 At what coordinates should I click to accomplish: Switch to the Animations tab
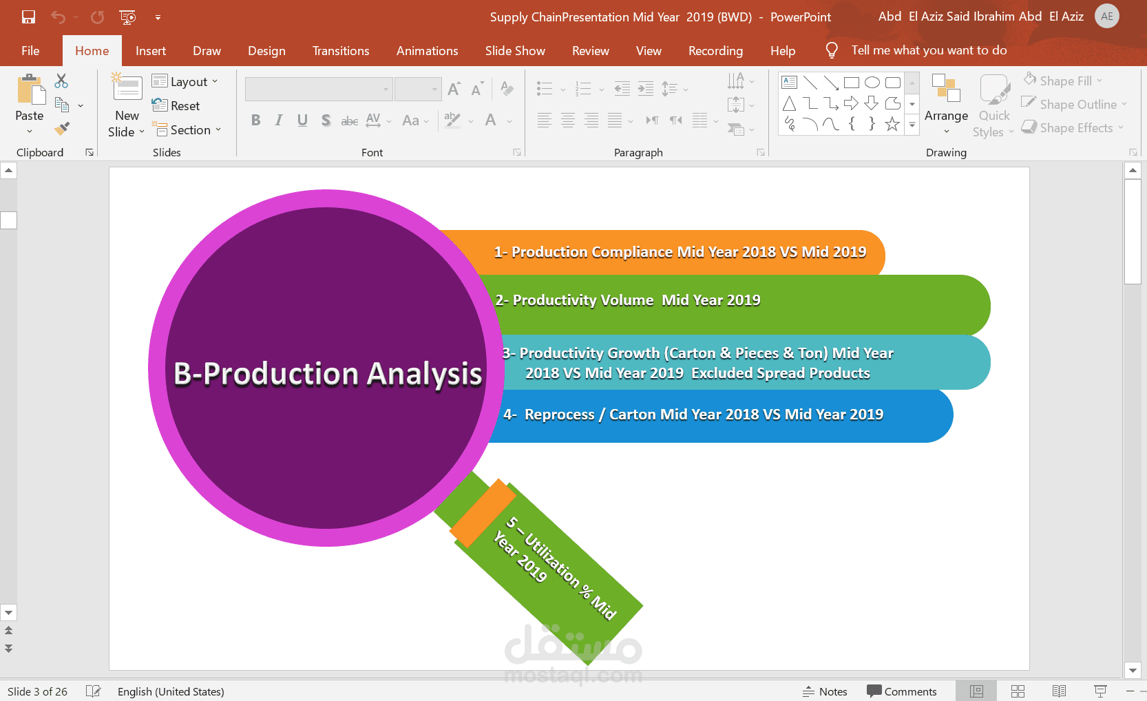pos(427,51)
